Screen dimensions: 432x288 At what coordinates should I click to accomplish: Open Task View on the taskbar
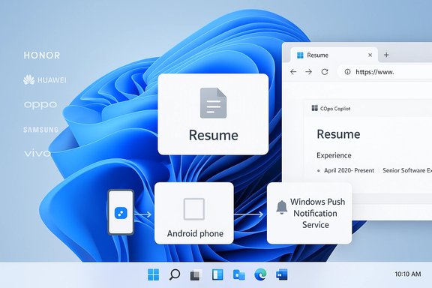[x=196, y=275]
